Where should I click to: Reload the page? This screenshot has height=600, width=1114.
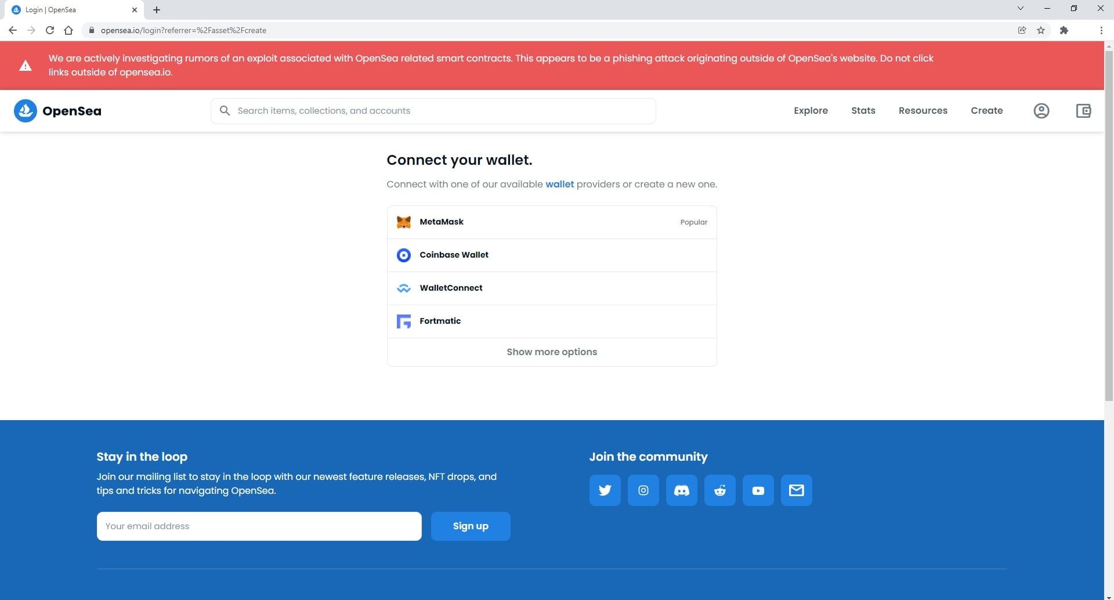50,30
